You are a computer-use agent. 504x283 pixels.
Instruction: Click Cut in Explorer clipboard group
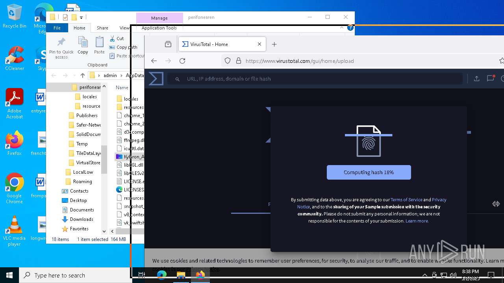coord(117,39)
